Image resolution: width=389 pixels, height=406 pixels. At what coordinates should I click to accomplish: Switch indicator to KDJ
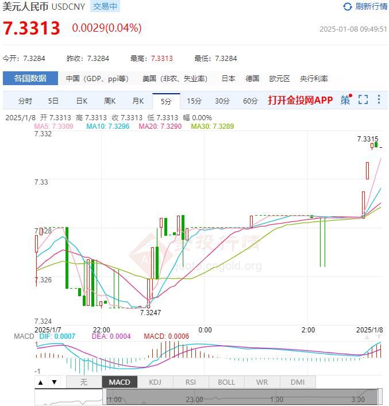click(x=155, y=382)
